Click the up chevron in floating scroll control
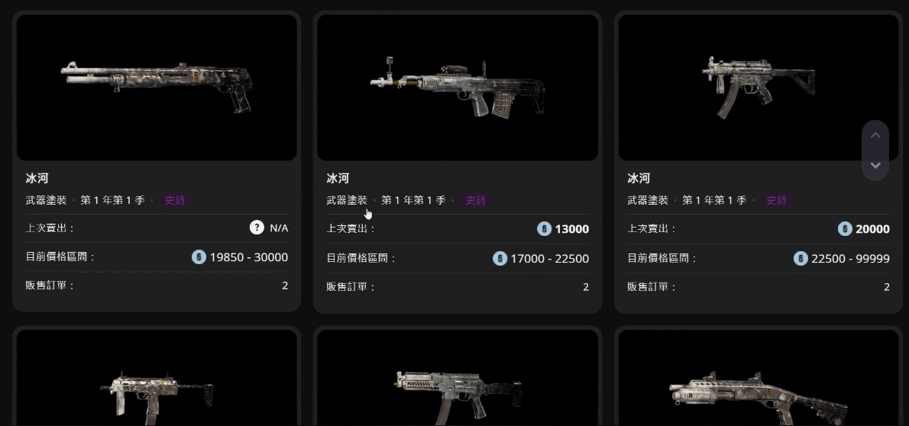Viewport: 909px width, 426px height. click(875, 136)
